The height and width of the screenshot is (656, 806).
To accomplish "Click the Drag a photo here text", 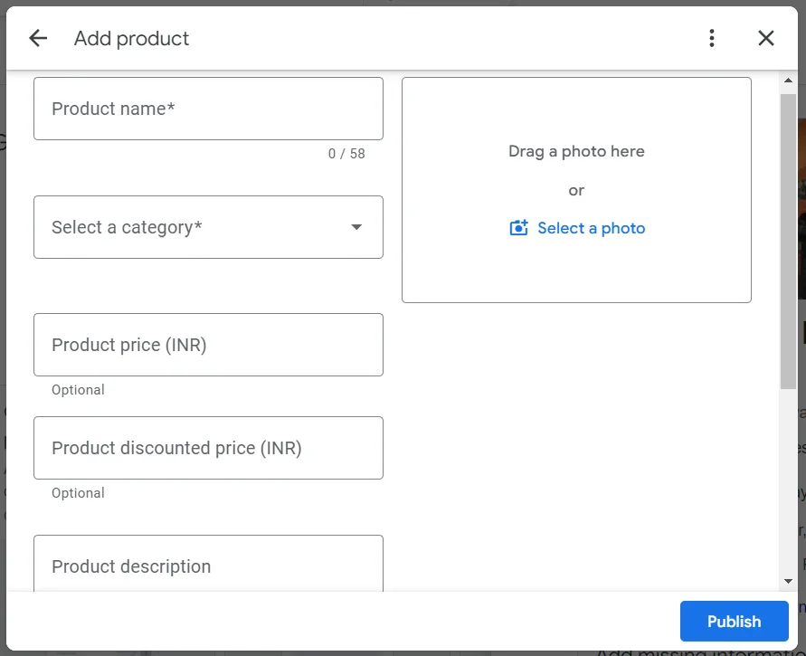I will pyautogui.click(x=576, y=151).
